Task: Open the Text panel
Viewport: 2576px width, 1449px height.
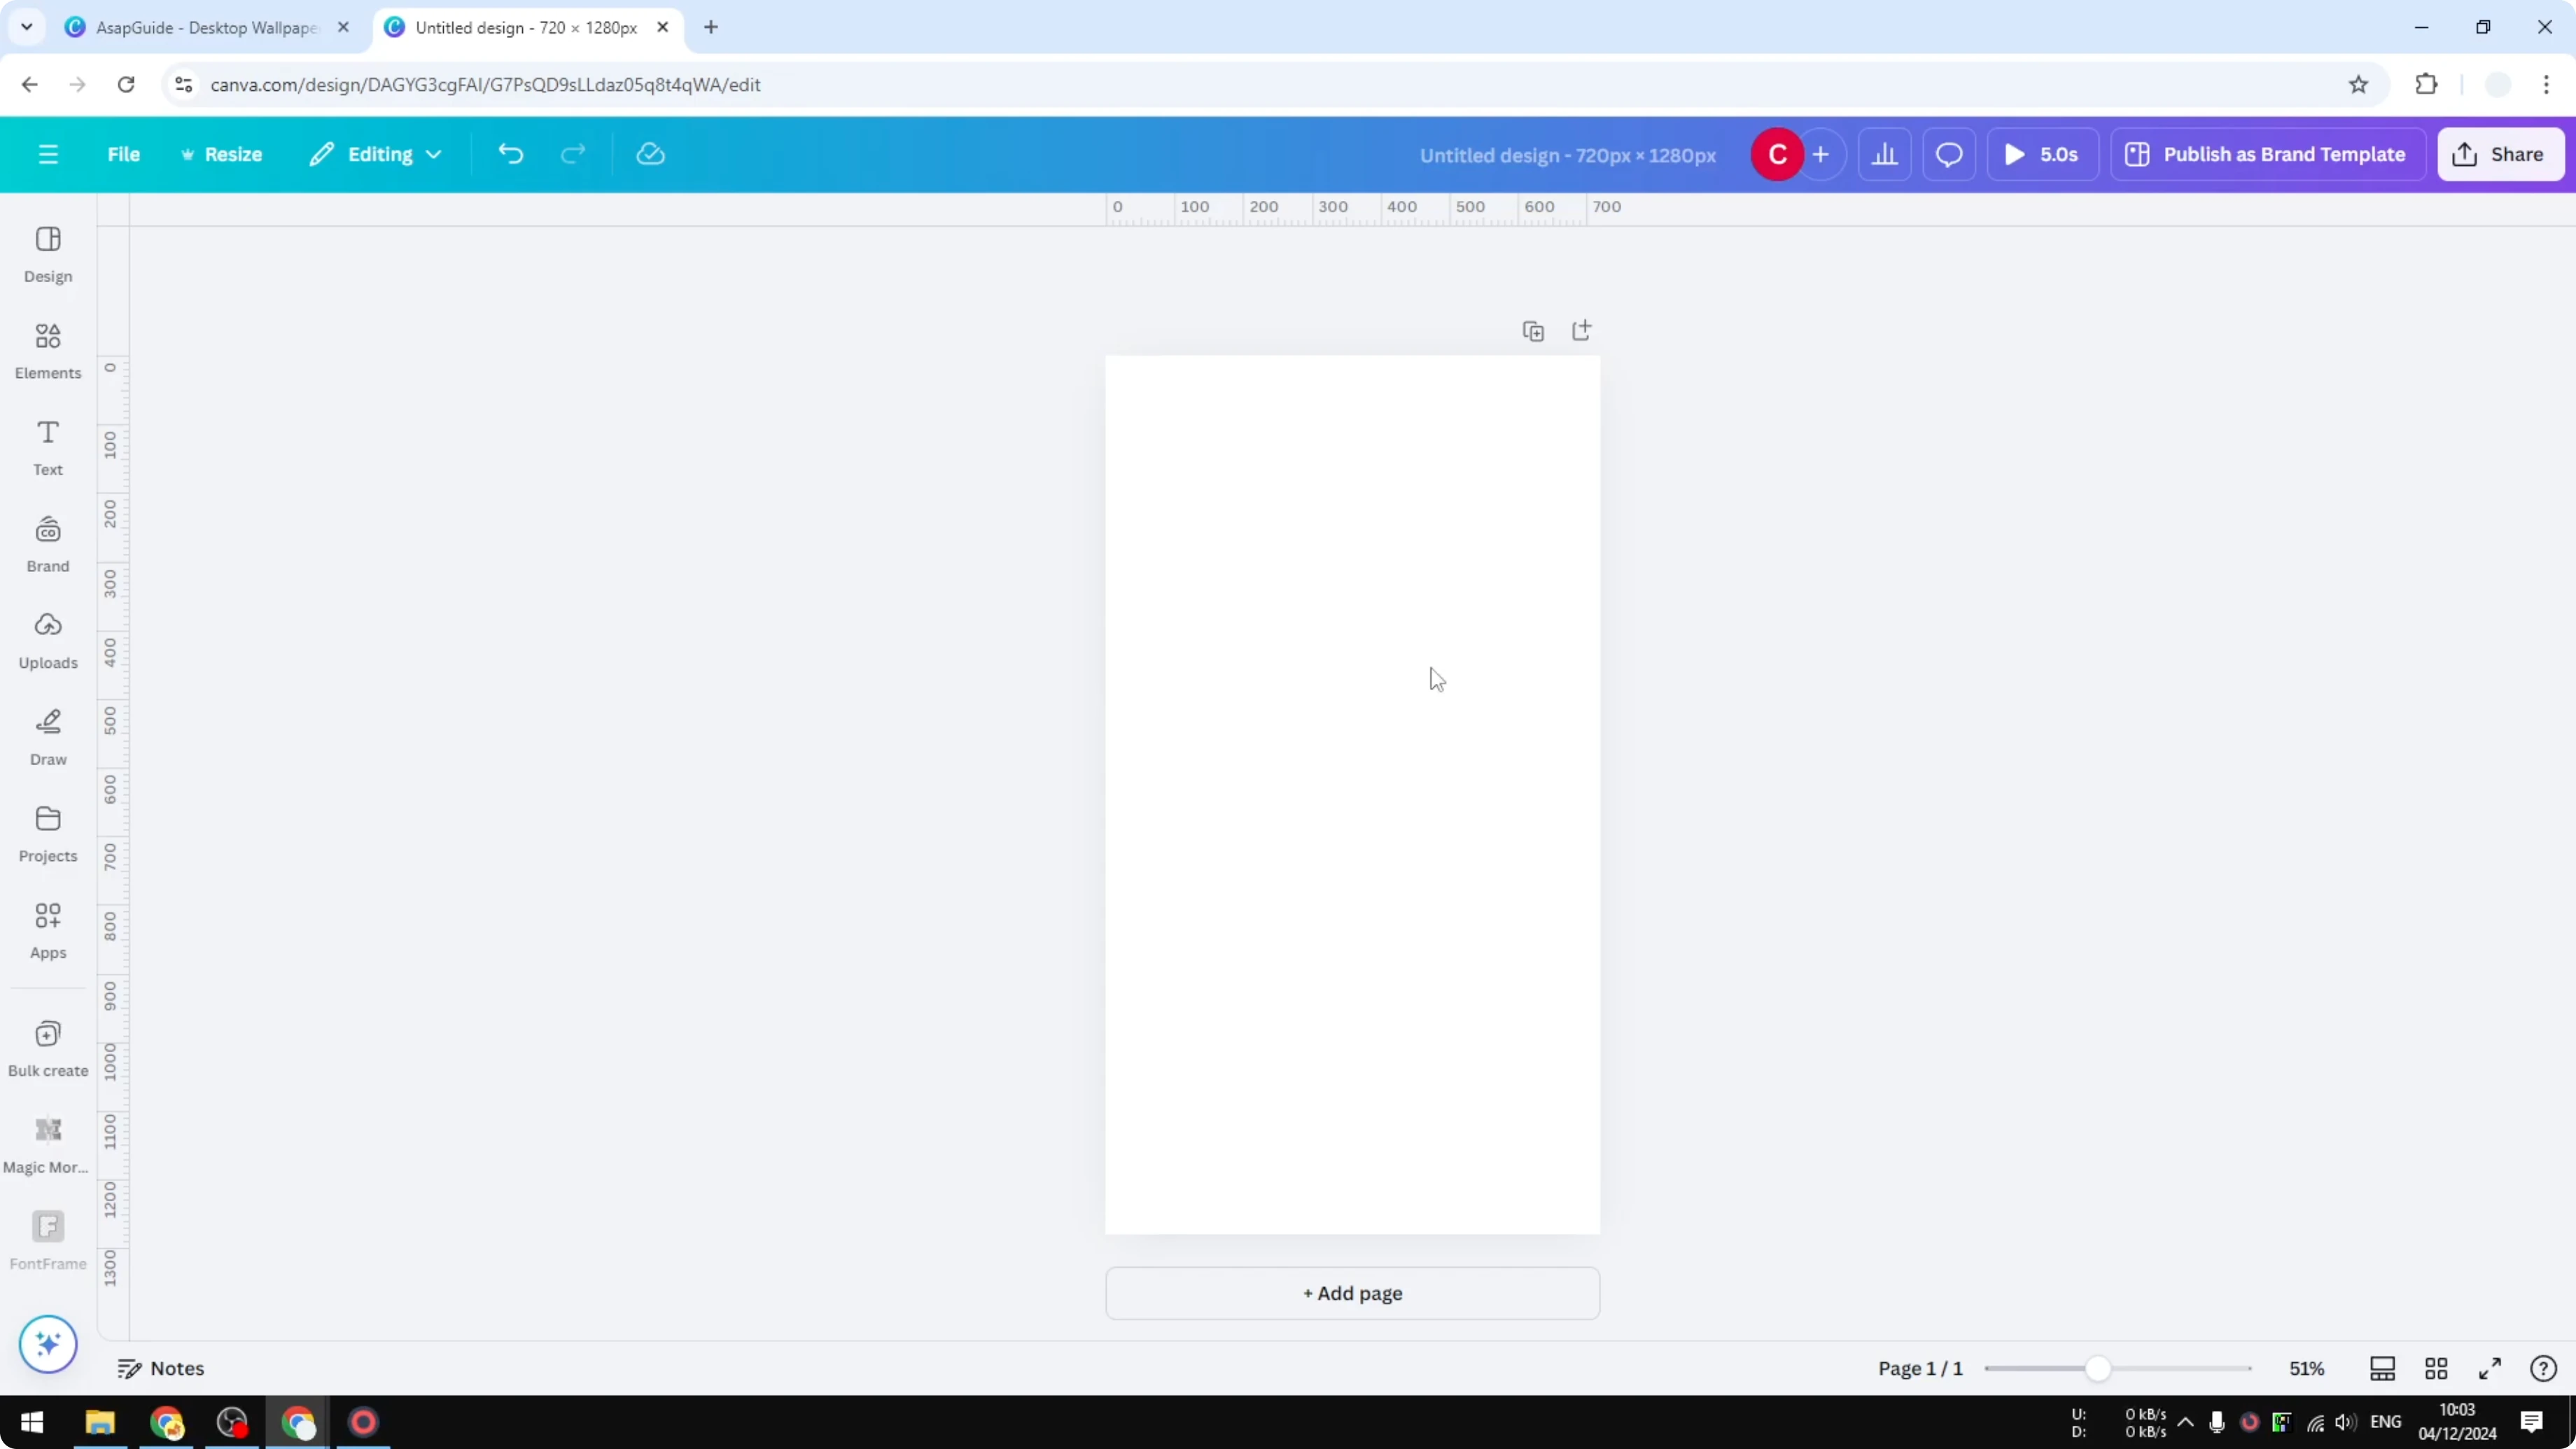Action: (47, 447)
